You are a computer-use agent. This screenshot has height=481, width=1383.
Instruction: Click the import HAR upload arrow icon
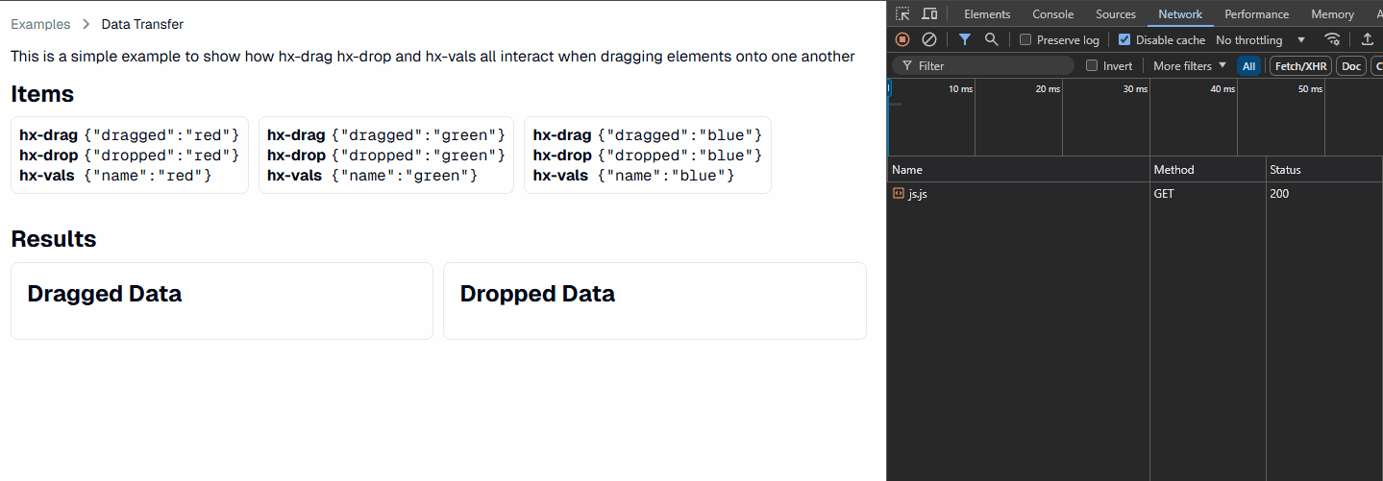click(1368, 39)
